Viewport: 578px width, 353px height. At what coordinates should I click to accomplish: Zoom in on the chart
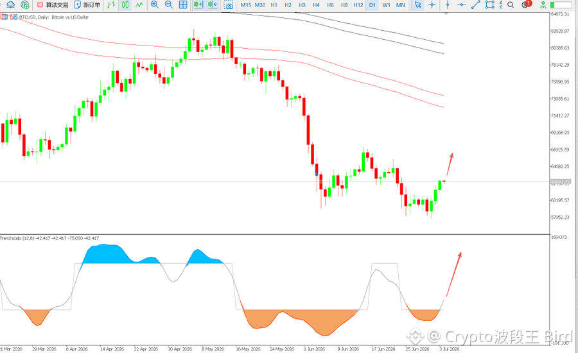pos(155,4)
